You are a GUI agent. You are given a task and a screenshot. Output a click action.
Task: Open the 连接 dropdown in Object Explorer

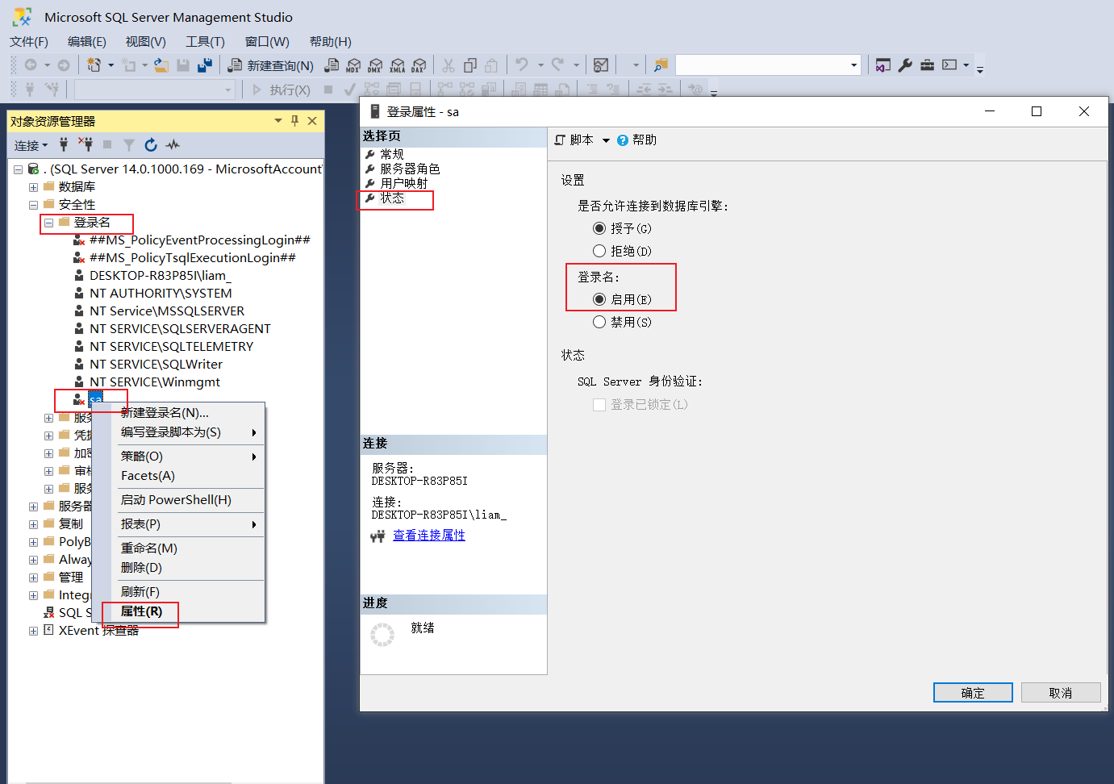click(x=31, y=145)
